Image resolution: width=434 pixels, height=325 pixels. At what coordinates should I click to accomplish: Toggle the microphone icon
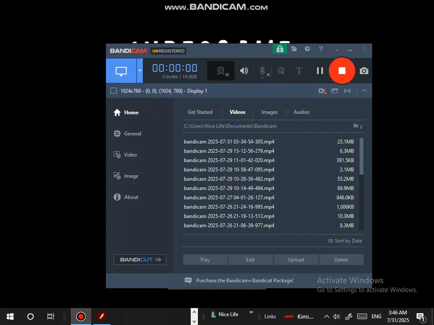(263, 71)
